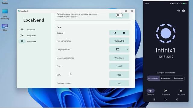Open history icon on the phone screen
This screenshot has height=108, width=193.
(x=179, y=11)
